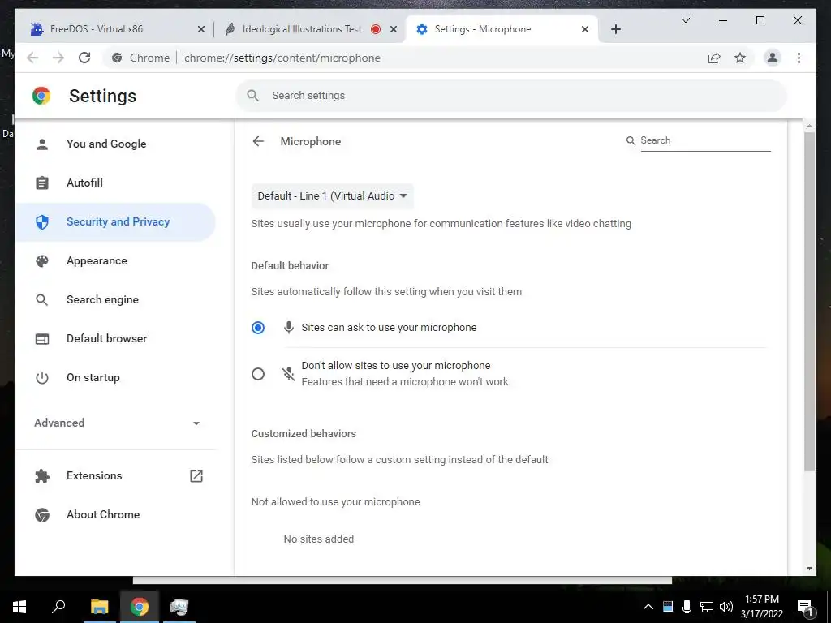The height and width of the screenshot is (623, 831).
Task: Click the power icon beside On startup
Action: tap(42, 378)
